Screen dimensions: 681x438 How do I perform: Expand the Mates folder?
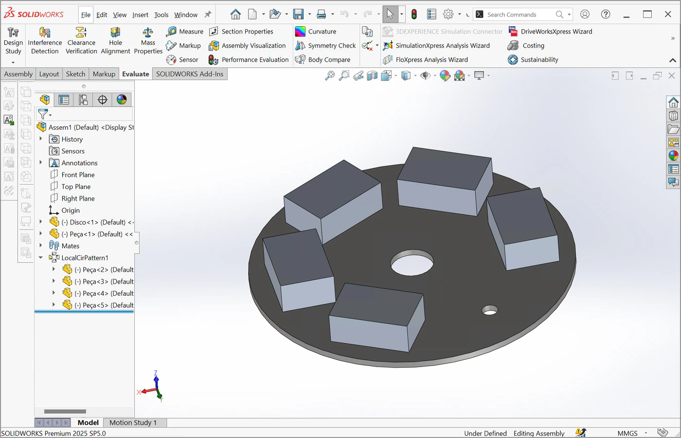pyautogui.click(x=41, y=246)
